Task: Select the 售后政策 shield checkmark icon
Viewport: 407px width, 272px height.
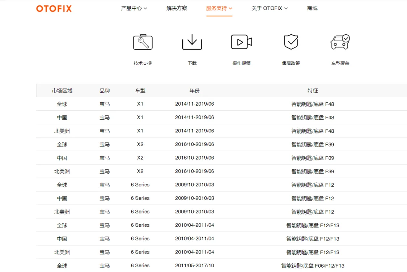Action: 291,42
